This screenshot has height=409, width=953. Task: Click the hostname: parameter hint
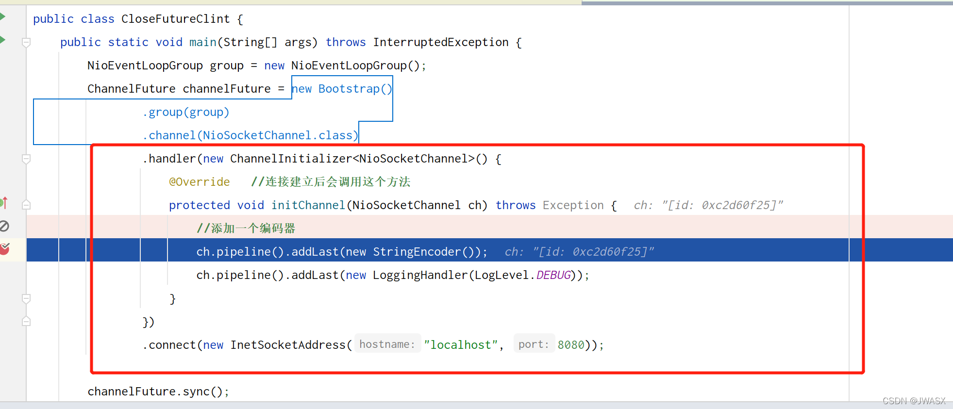pos(387,344)
